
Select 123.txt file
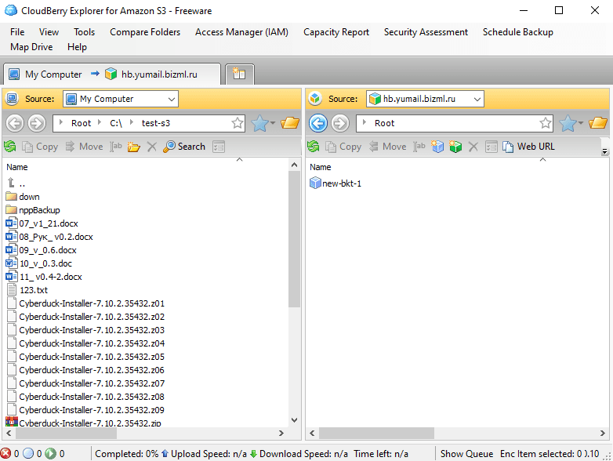28,290
